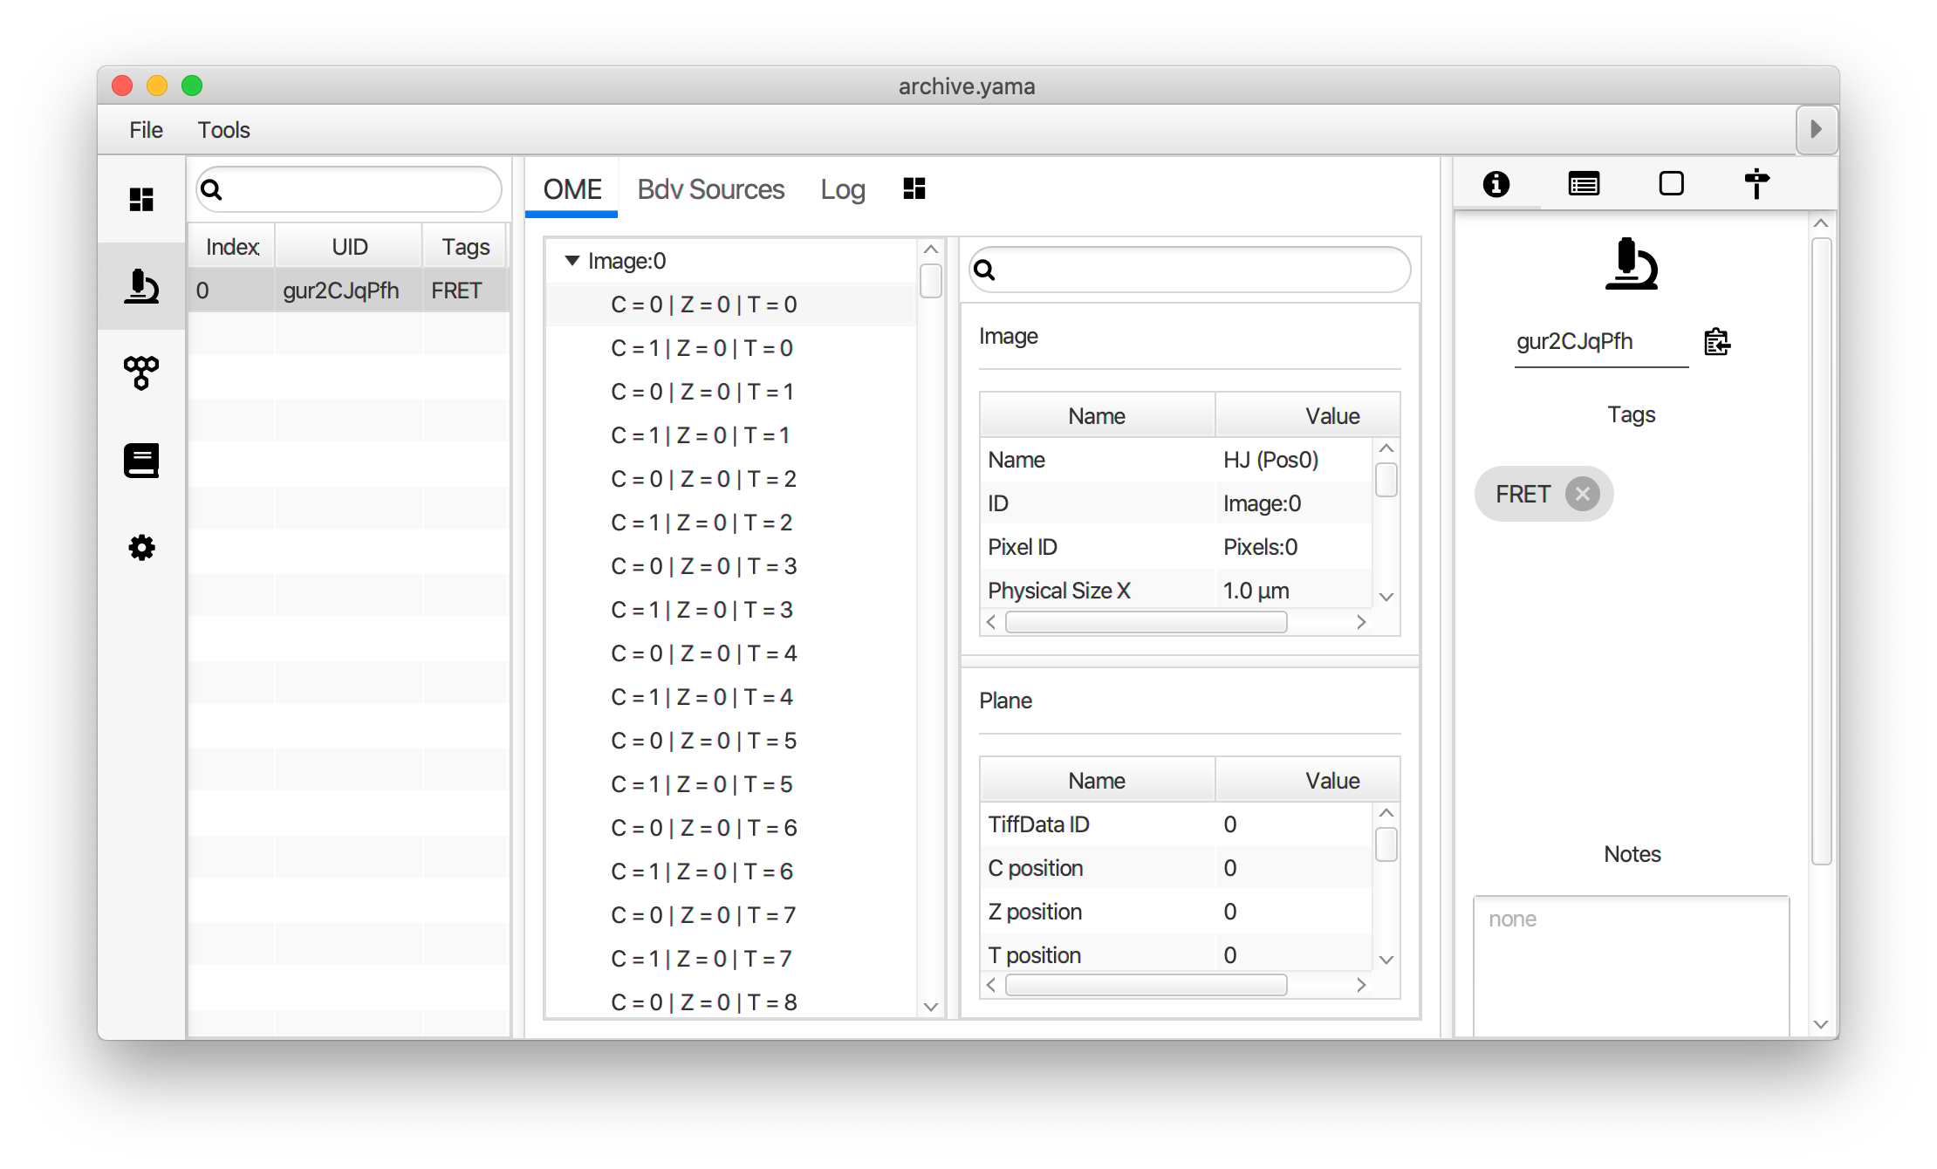Click the FRET tag chip label

[x=1523, y=494]
